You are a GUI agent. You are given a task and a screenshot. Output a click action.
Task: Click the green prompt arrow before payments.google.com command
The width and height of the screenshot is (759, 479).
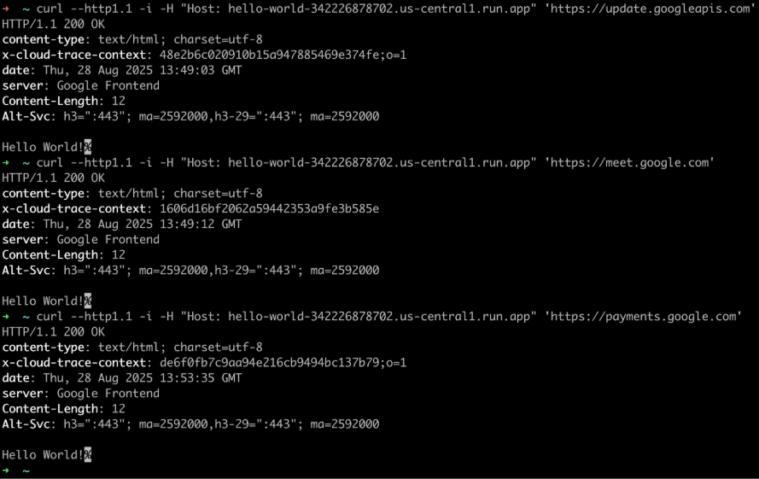pyautogui.click(x=5, y=317)
